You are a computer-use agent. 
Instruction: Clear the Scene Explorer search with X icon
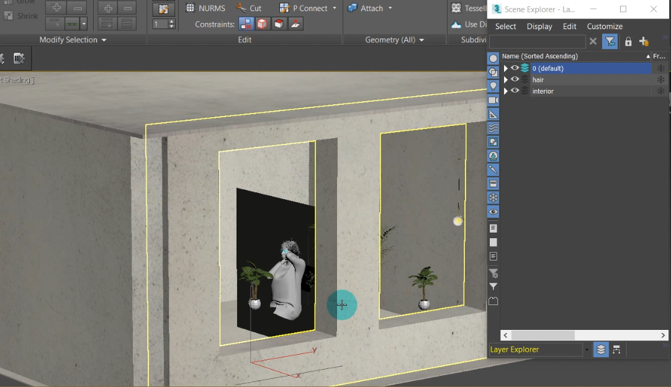[x=593, y=42]
